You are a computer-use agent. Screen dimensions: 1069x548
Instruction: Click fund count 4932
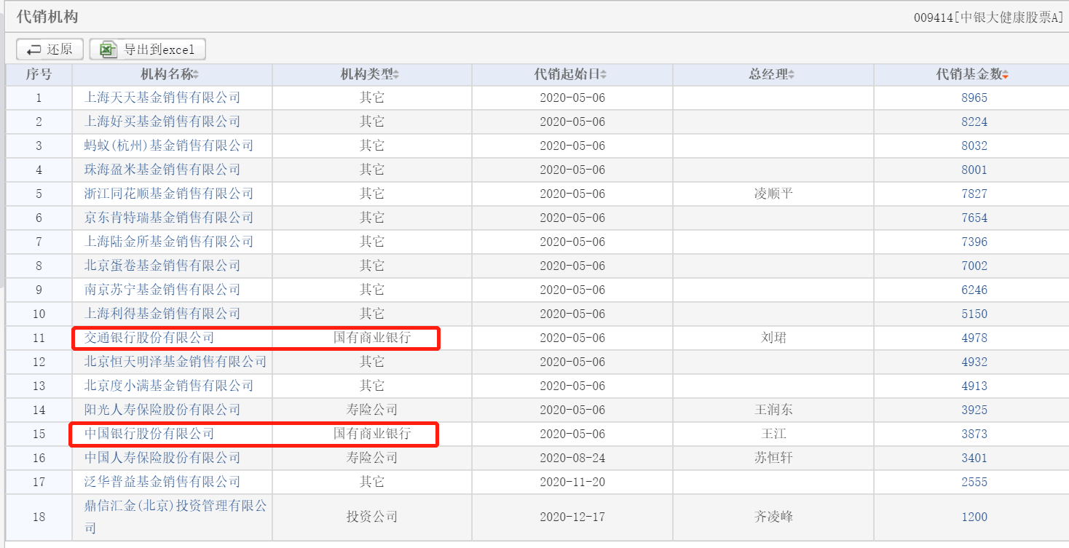pyautogui.click(x=974, y=362)
